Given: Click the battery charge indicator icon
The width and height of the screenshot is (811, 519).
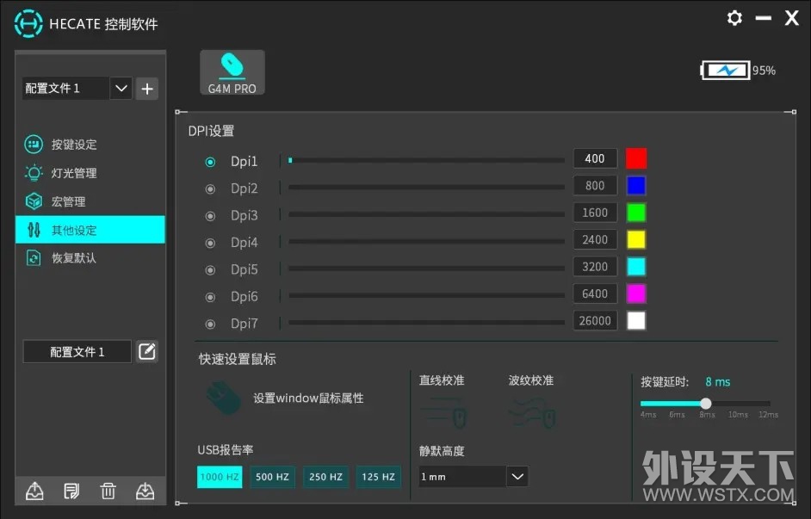Looking at the screenshot, I should [x=725, y=71].
